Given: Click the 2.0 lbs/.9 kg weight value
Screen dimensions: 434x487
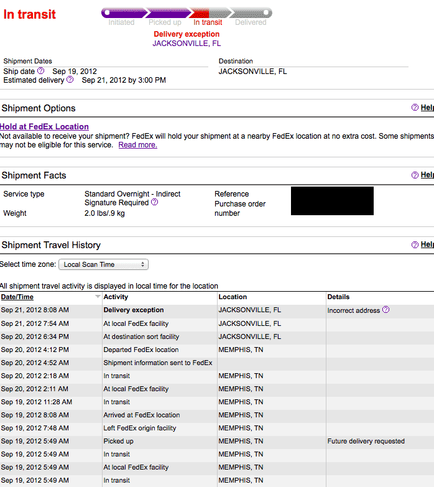Looking at the screenshot, I should coord(104,213).
